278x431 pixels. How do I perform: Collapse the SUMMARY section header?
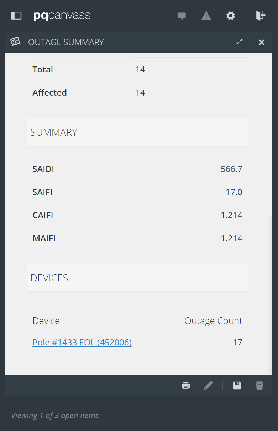pyautogui.click(x=54, y=132)
